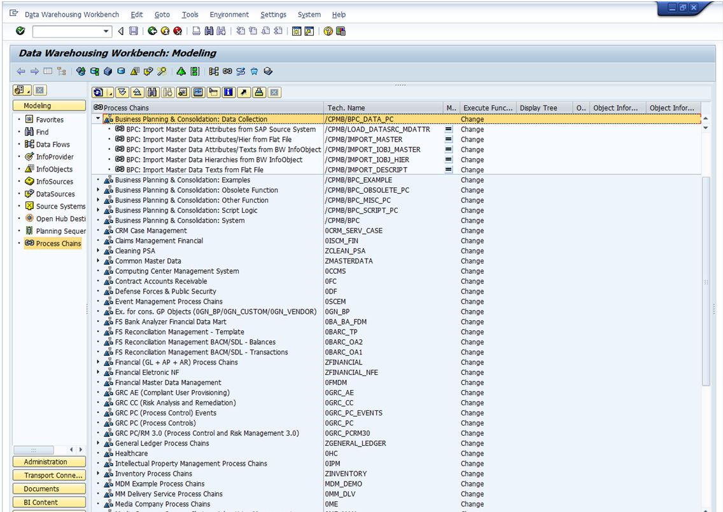Select Process Chains in the Modeling list
The width and height of the screenshot is (723, 512).
(53, 243)
